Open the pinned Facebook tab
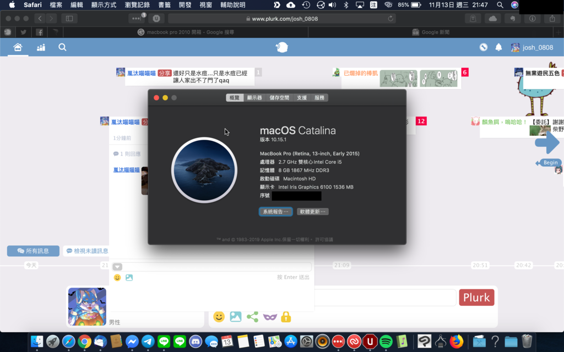This screenshot has height=352, width=564. pyautogui.click(x=40, y=32)
